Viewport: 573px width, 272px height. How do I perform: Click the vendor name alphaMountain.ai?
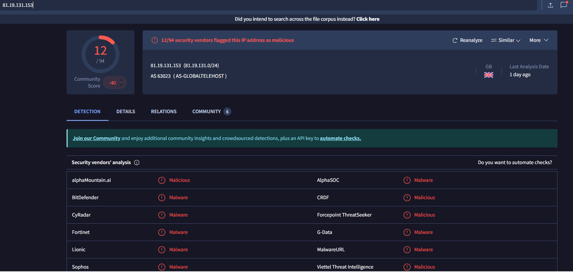pyautogui.click(x=91, y=180)
